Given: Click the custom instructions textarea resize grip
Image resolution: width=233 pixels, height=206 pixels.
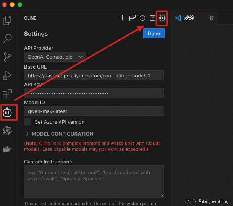Looking at the screenshot, I should point(162,196).
